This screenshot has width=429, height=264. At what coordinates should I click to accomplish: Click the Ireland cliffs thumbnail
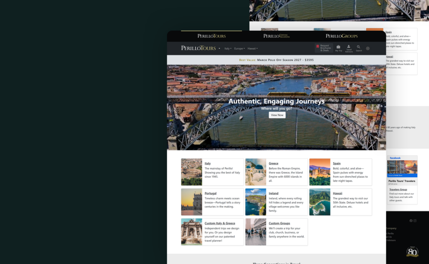point(256,202)
